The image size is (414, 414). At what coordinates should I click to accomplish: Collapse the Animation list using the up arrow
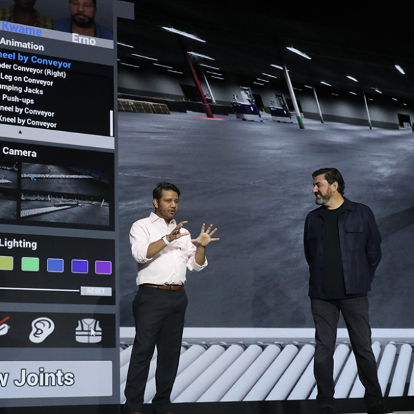click(x=19, y=131)
